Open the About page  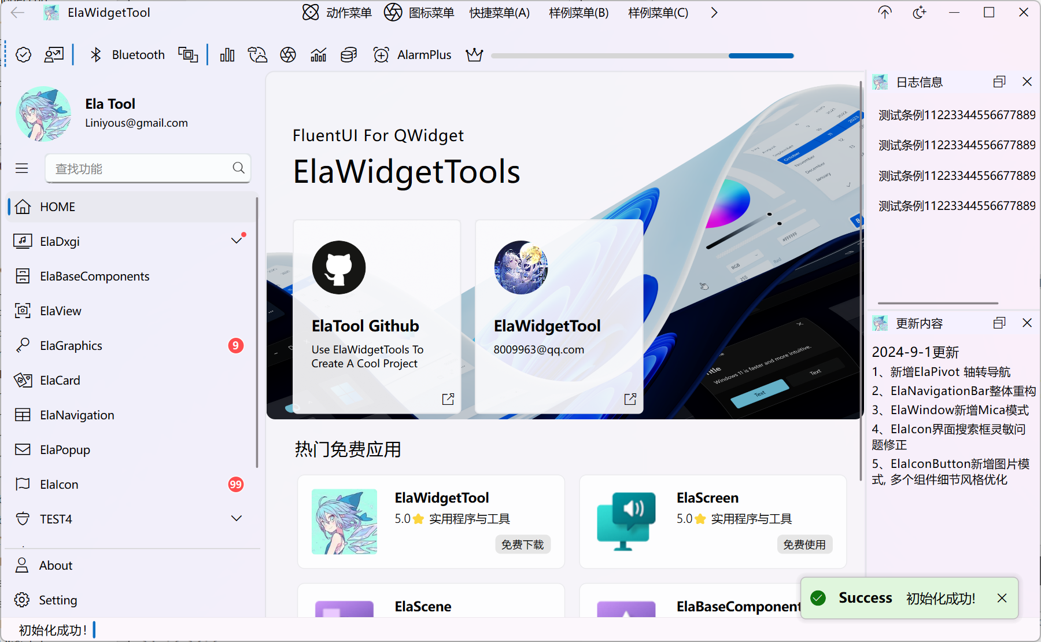point(132,566)
